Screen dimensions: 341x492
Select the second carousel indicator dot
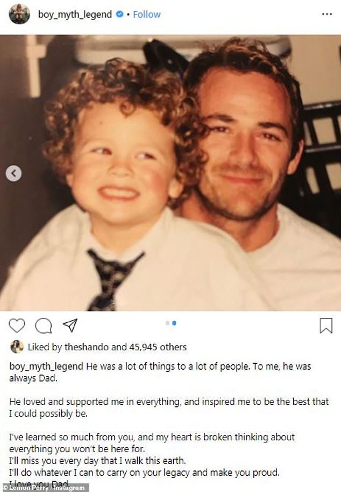(x=174, y=323)
